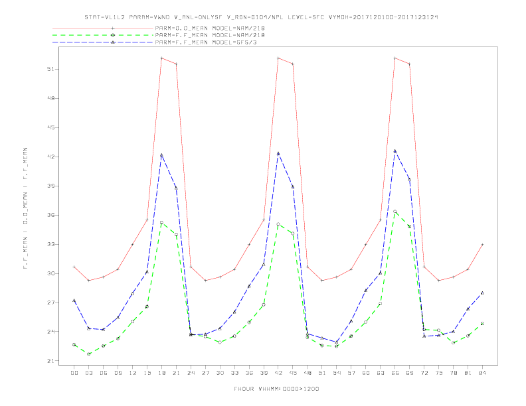Click y-axis tick label 39
This screenshot has height=406, width=526.
[50, 186]
